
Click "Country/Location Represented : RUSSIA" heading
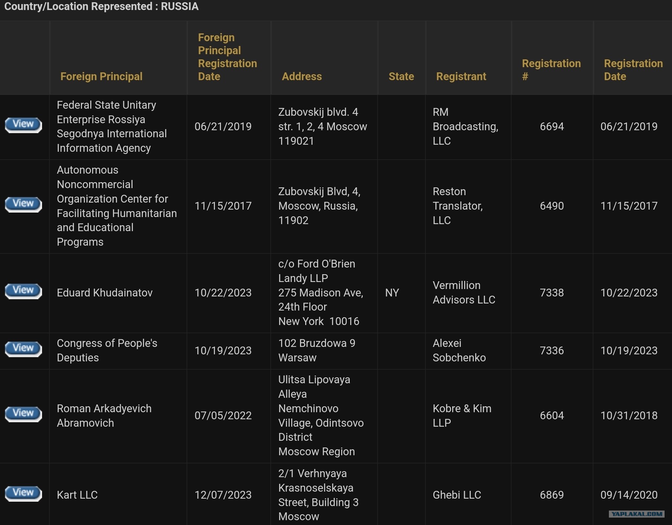[101, 7]
